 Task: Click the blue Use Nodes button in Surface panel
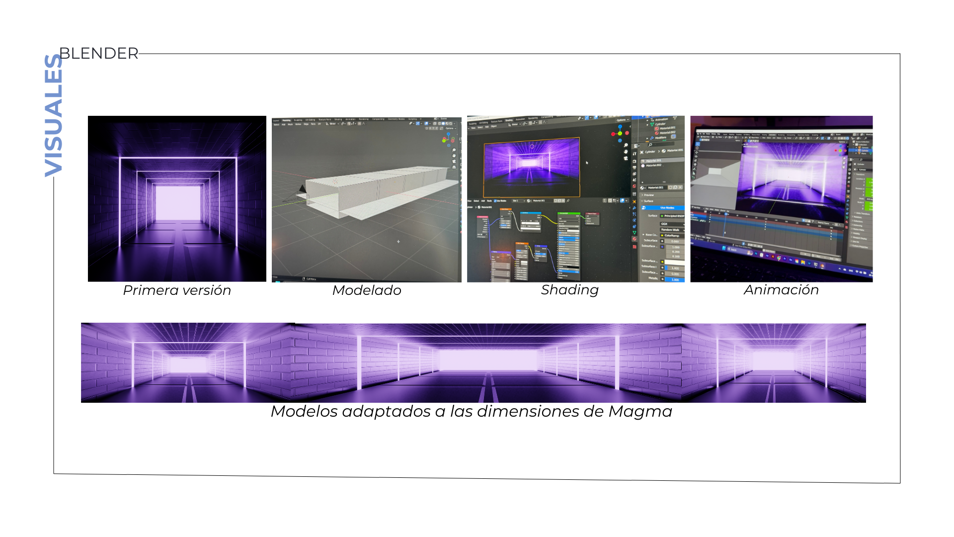[667, 208]
